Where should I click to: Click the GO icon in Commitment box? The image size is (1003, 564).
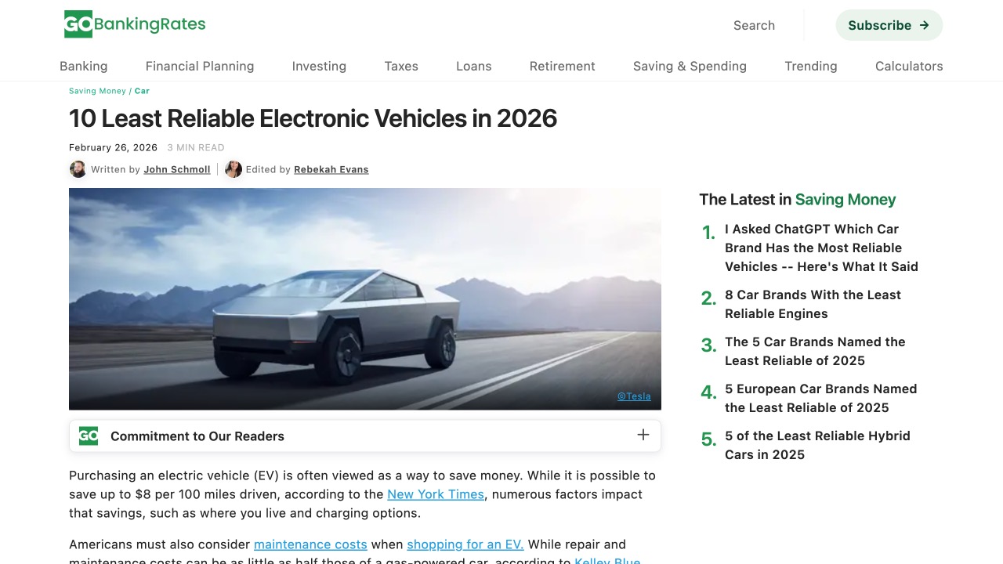(89, 436)
